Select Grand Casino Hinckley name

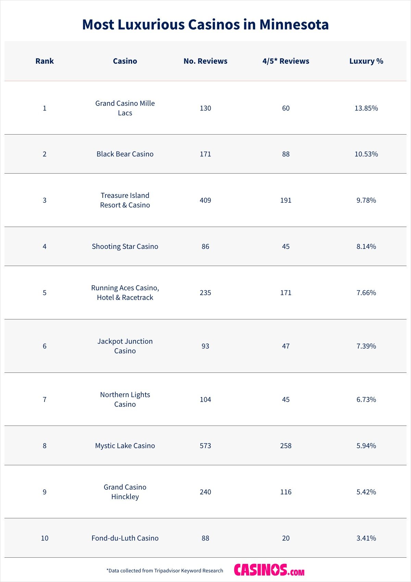[125, 492]
